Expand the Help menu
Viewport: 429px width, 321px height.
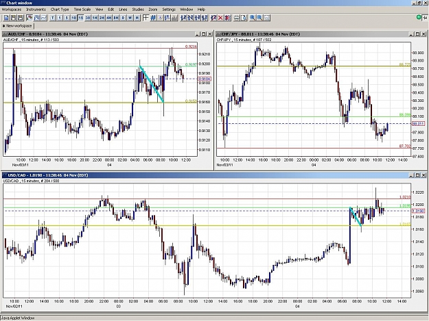(201, 10)
